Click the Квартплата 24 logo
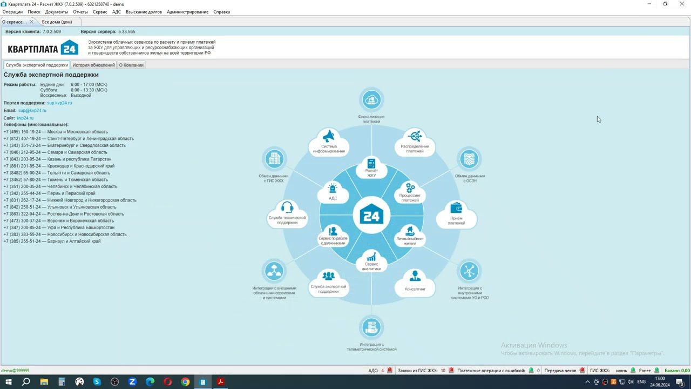Viewport: 691px width, 389px height. coord(43,48)
